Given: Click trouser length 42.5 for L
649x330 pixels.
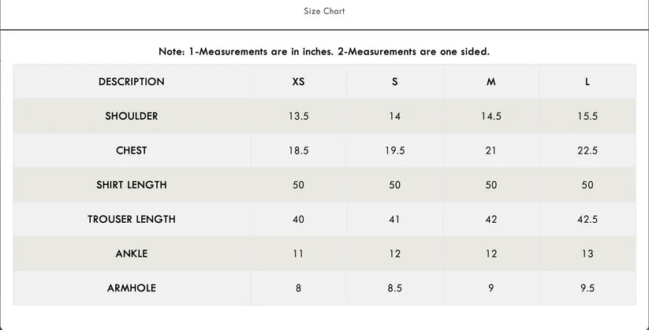Looking at the screenshot, I should 587,219.
